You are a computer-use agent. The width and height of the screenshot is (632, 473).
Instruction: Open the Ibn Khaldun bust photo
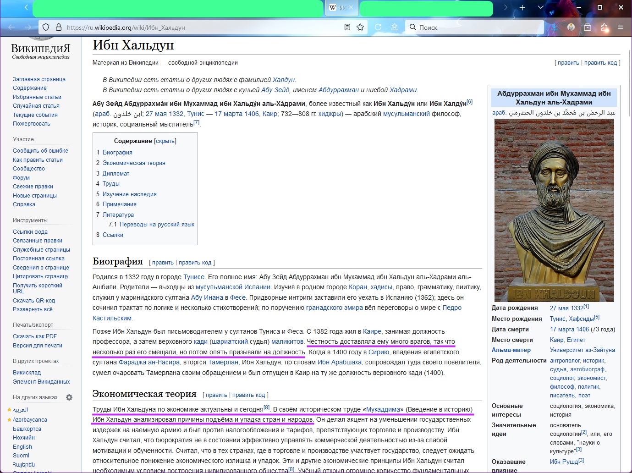[554, 210]
